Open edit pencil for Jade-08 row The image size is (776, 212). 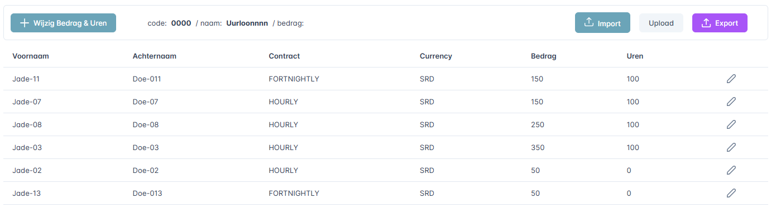tap(731, 124)
